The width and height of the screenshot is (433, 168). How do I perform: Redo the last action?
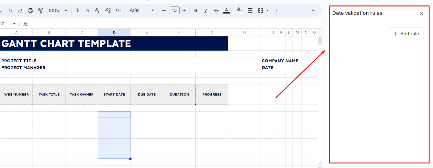click(20, 11)
